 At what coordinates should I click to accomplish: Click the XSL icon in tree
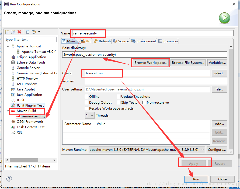coord(13,132)
